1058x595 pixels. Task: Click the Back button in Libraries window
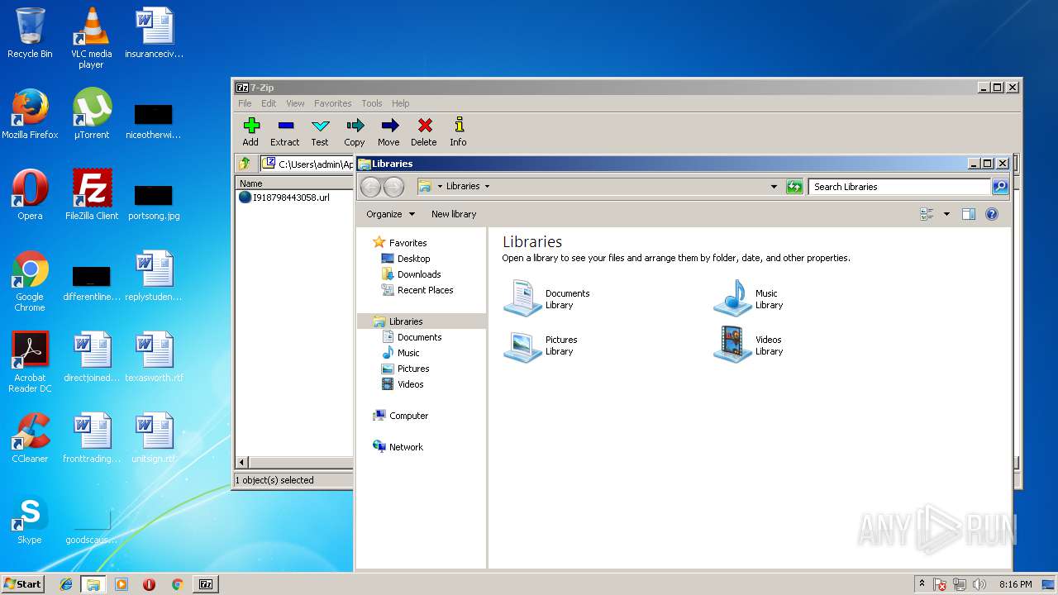click(x=370, y=187)
